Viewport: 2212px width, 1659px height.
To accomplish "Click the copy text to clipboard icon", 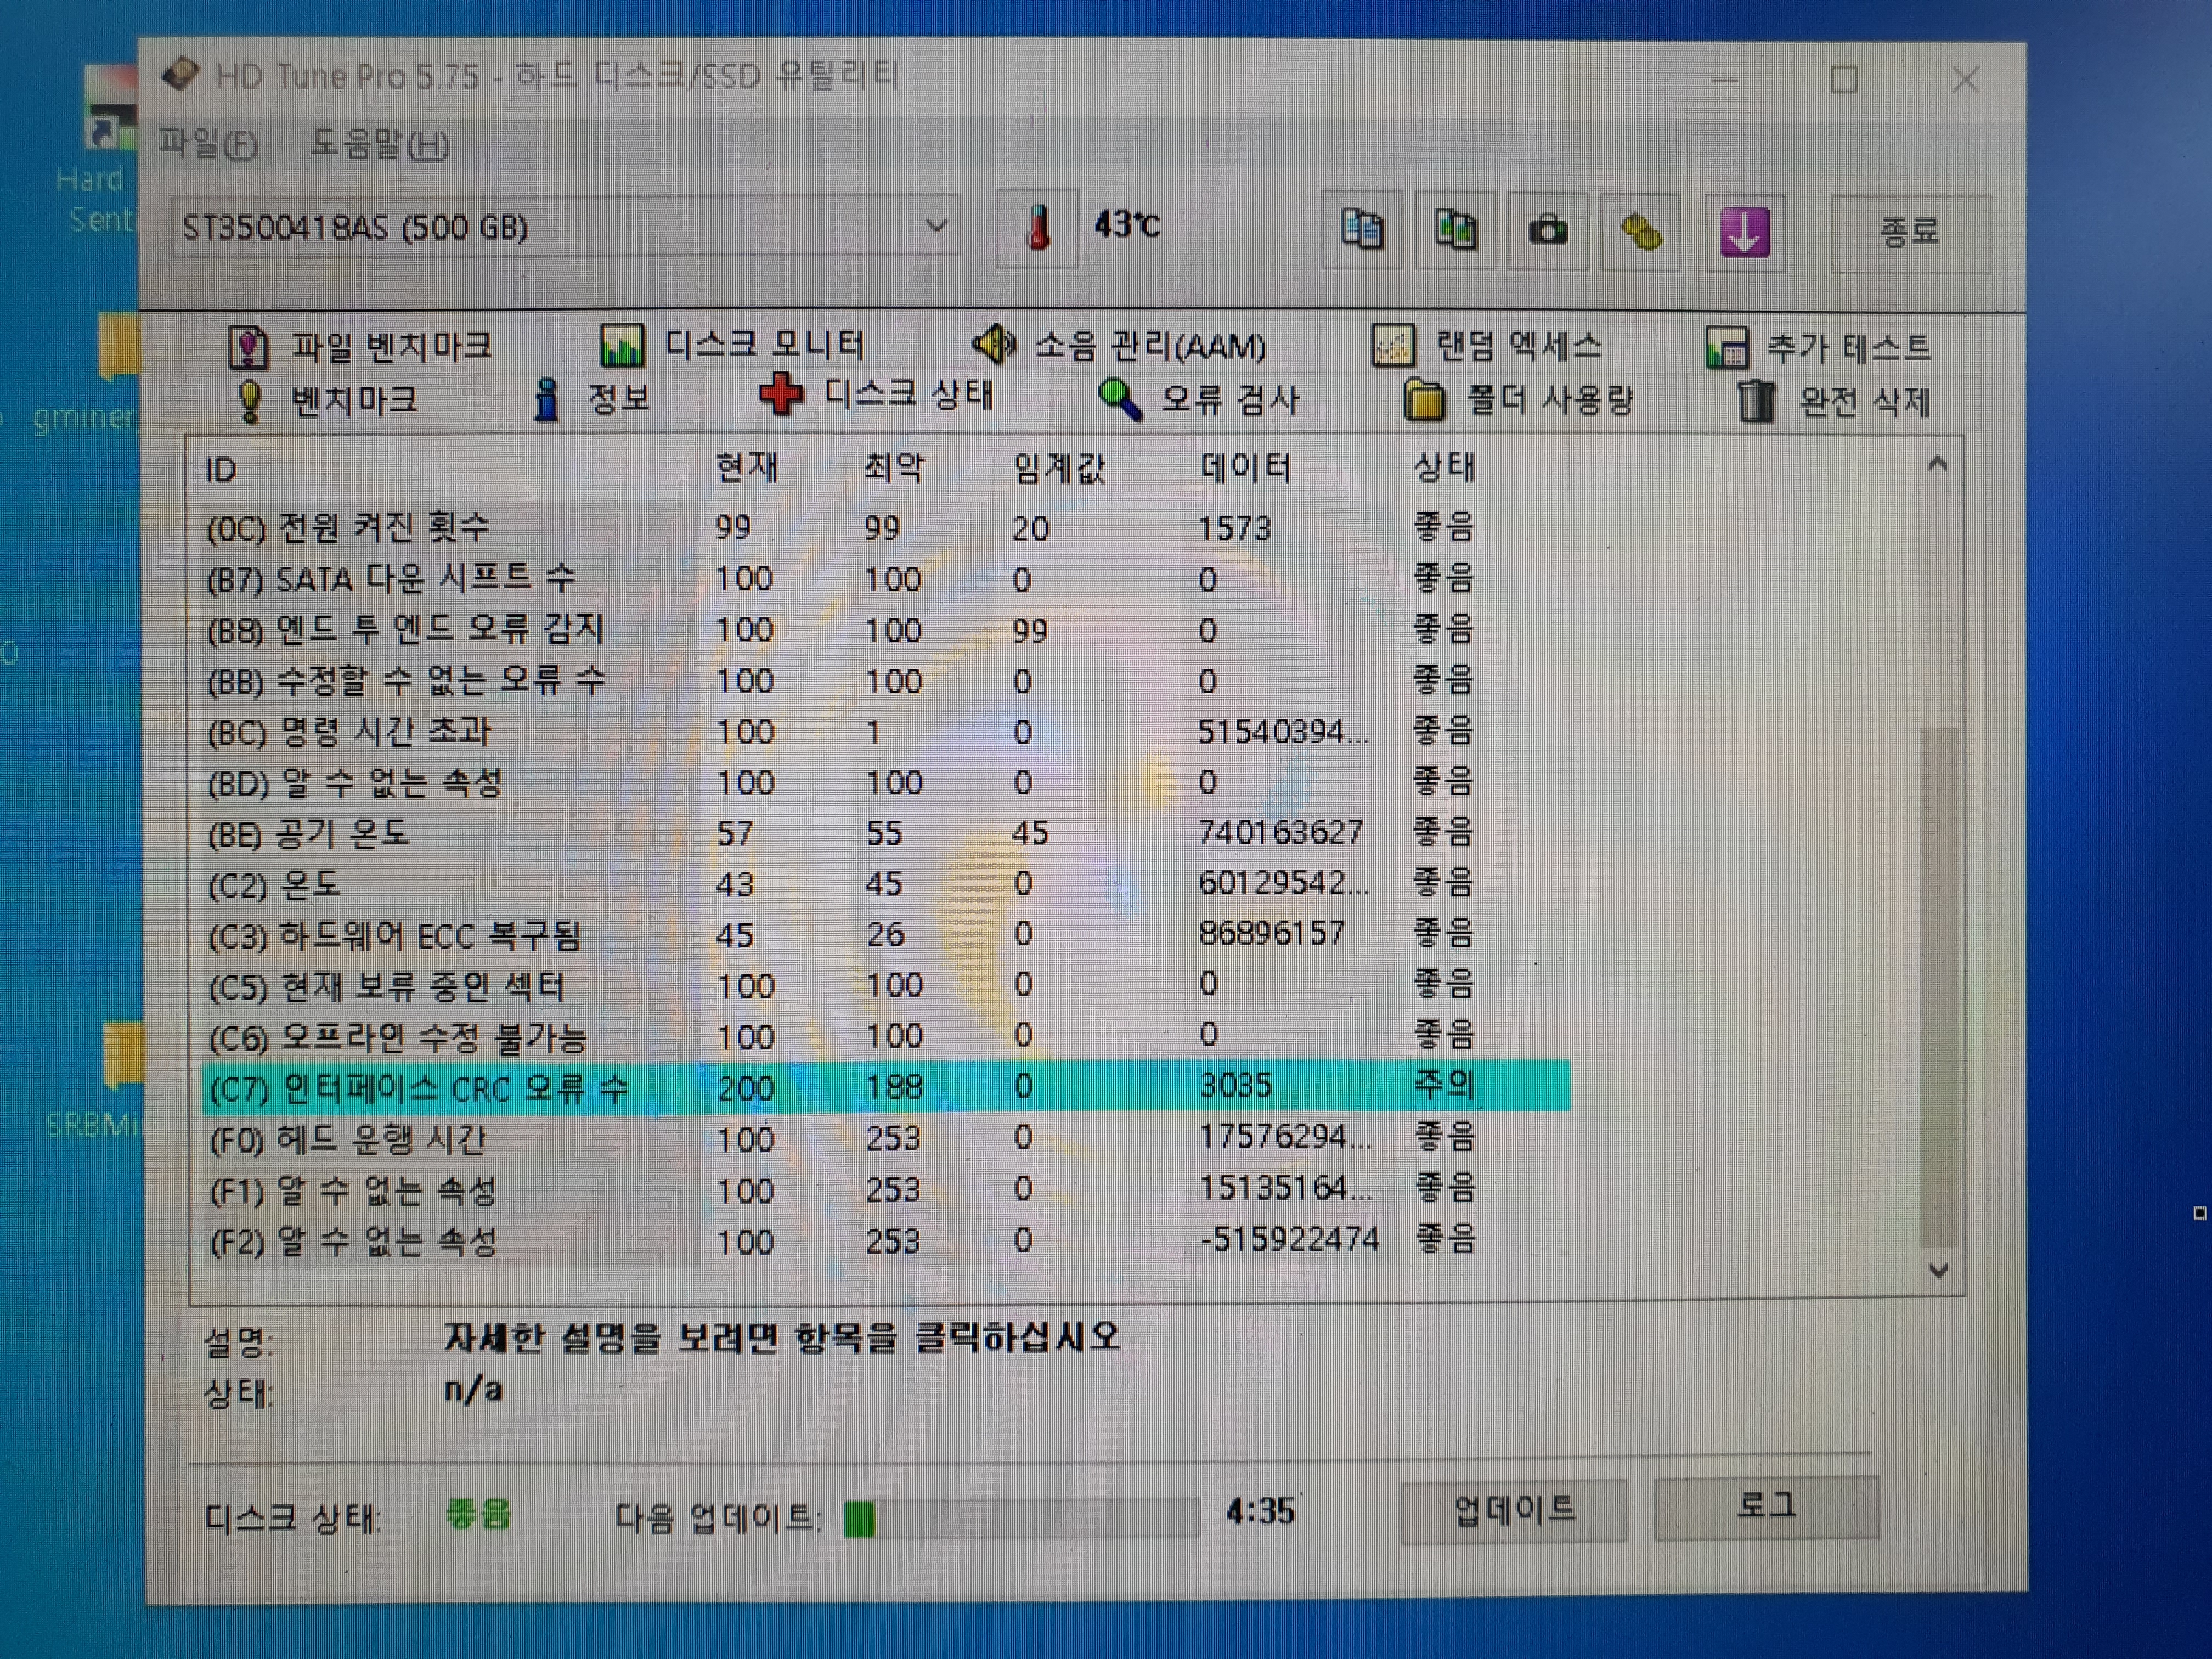I will 1362,230.
